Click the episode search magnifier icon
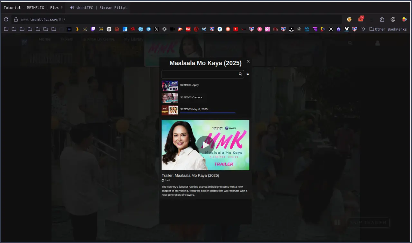 point(240,74)
